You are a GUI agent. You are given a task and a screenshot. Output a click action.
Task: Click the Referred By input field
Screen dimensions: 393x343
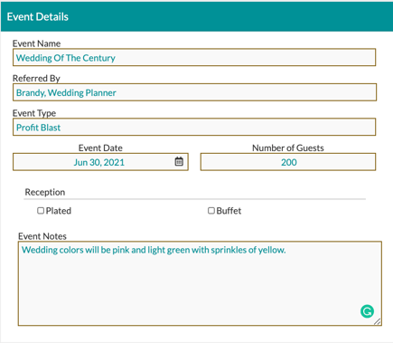click(x=194, y=92)
